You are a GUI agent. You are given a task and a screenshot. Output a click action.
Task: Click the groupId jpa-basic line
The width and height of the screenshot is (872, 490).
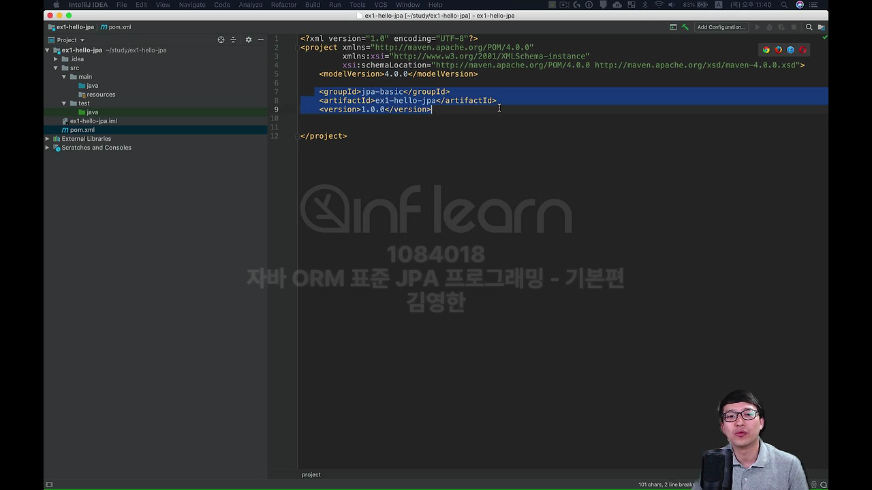pyautogui.click(x=384, y=92)
